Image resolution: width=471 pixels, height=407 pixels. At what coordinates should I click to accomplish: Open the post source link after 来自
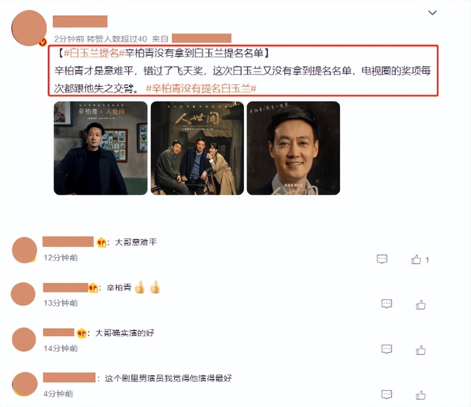pos(202,39)
